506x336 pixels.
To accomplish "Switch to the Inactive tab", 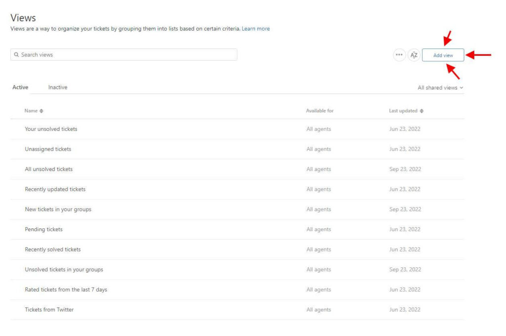I will coord(58,87).
